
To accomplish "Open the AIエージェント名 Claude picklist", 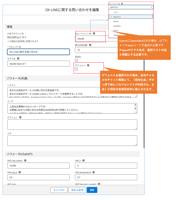I will [97, 39].
